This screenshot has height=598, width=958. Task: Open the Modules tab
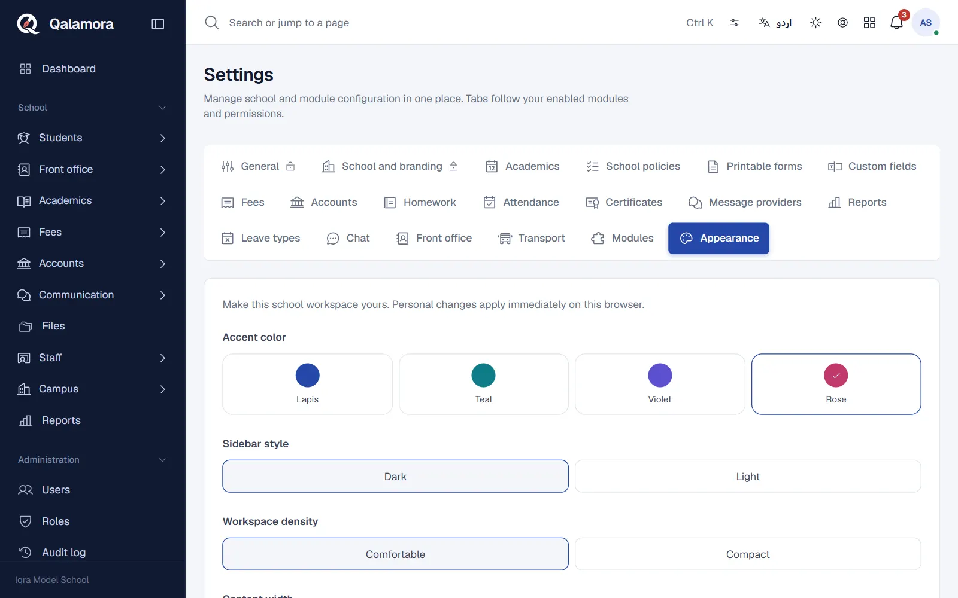point(622,238)
